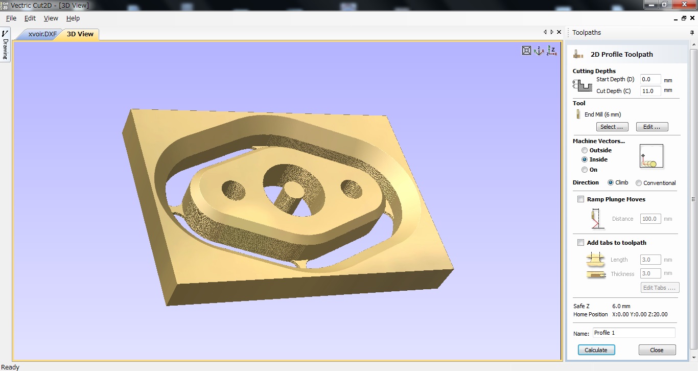The height and width of the screenshot is (371, 698).
Task: Select the Outside machine vectors option
Action: coord(585,150)
